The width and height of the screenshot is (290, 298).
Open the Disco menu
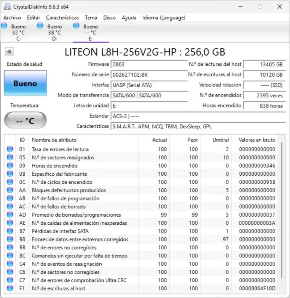pos(109,18)
